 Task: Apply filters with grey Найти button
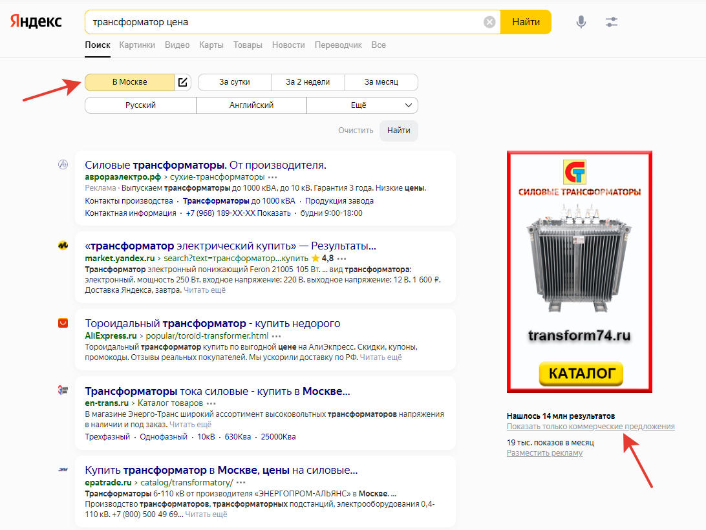pos(399,130)
